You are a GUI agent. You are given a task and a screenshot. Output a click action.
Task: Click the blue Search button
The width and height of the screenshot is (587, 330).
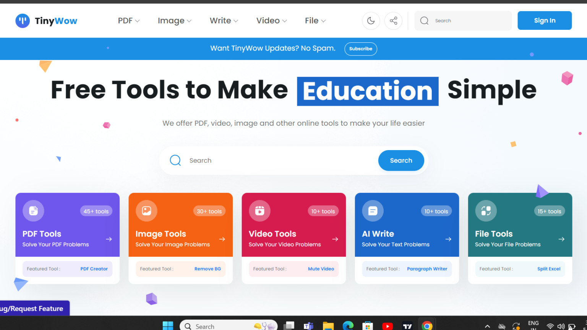[x=401, y=160]
